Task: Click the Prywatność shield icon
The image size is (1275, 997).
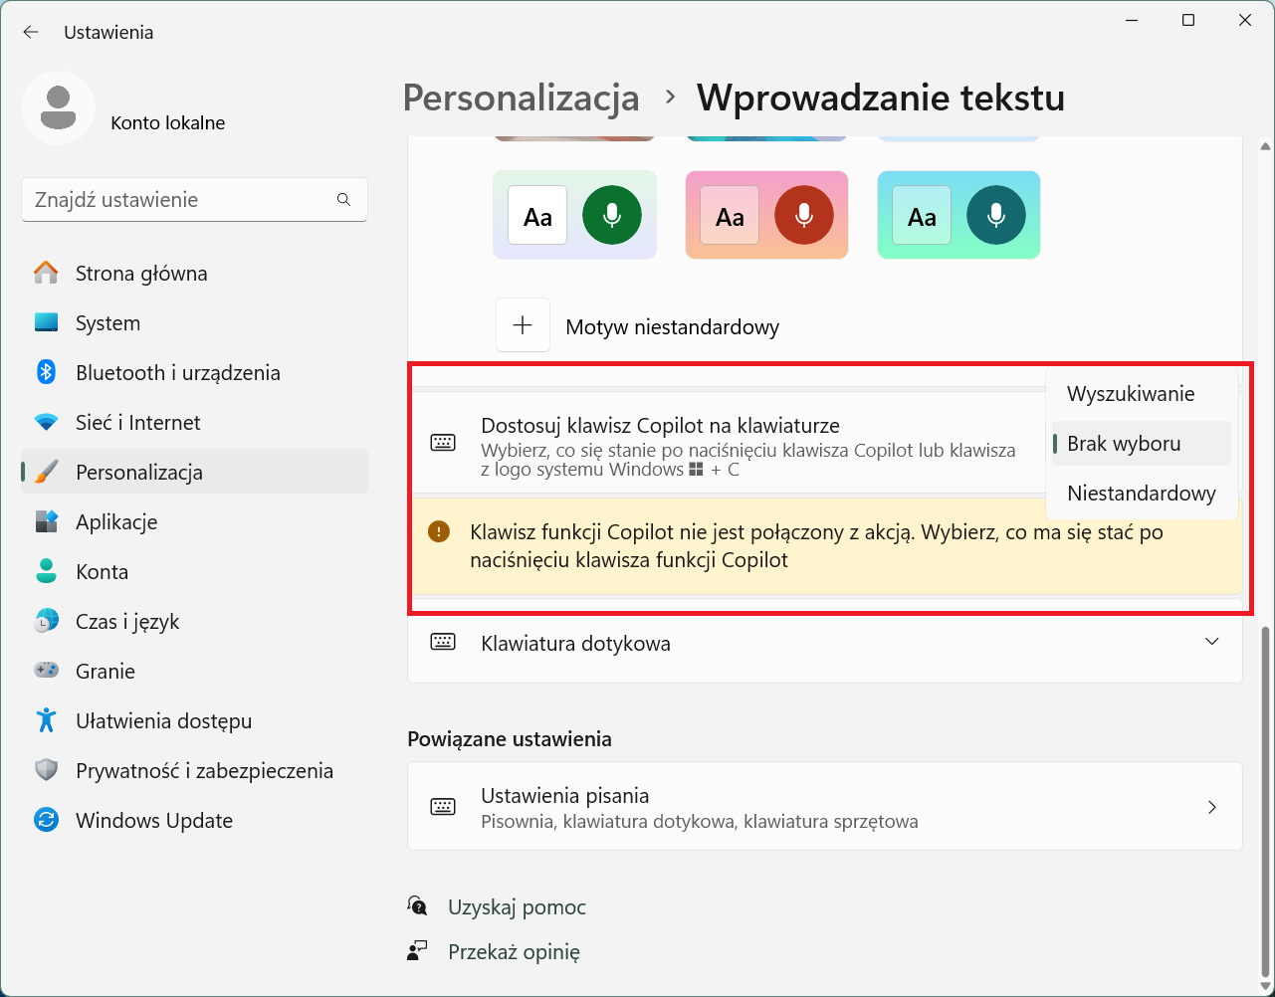Action: point(46,770)
